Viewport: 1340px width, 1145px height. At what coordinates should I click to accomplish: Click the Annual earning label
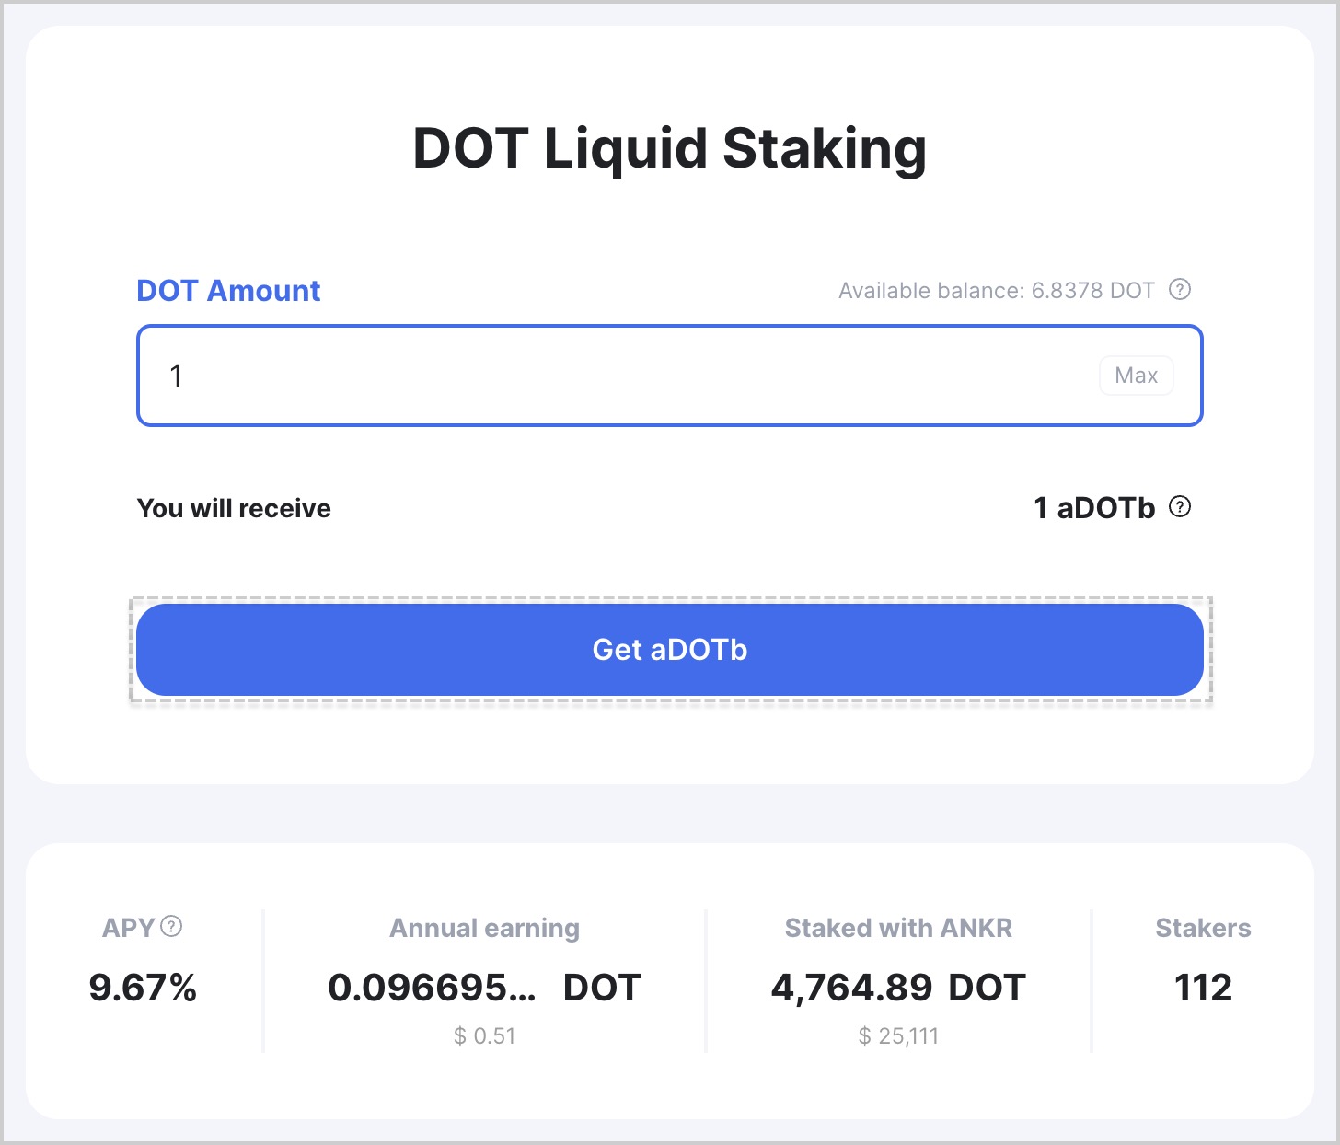(x=485, y=928)
